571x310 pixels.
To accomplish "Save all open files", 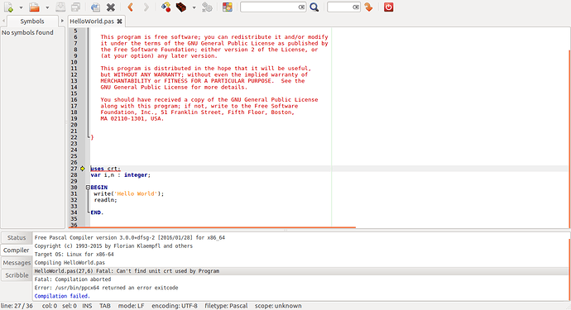I will pyautogui.click(x=76, y=7).
